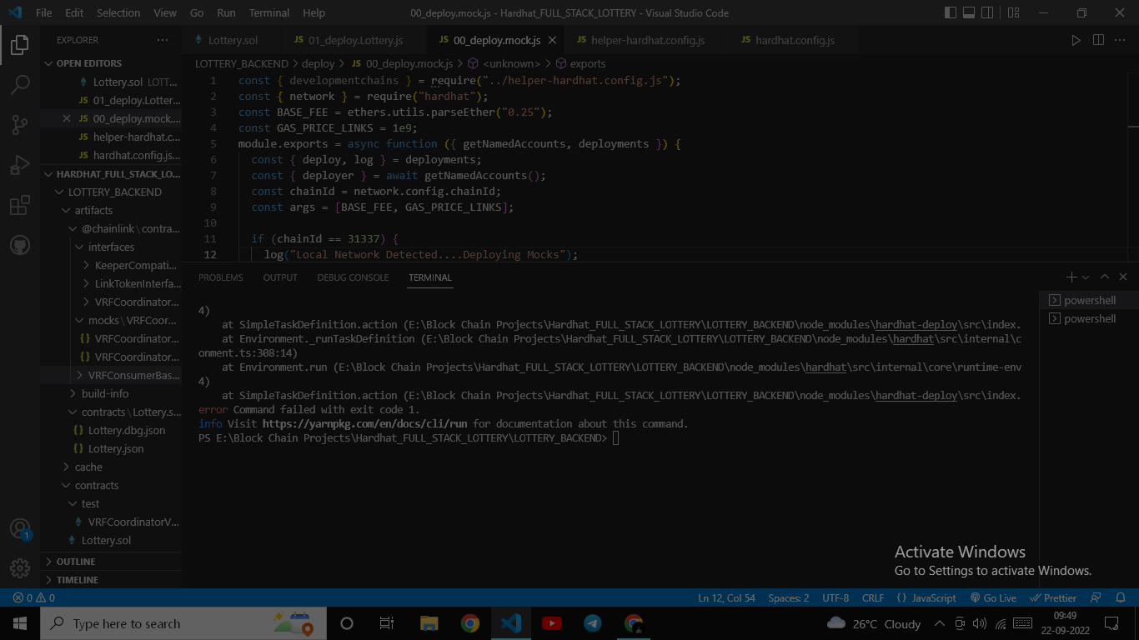
Task: Expand the build-info folder
Action: click(105, 393)
